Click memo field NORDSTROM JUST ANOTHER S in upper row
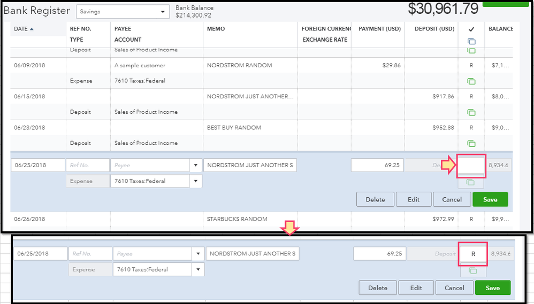The image size is (534, 304). click(x=250, y=165)
